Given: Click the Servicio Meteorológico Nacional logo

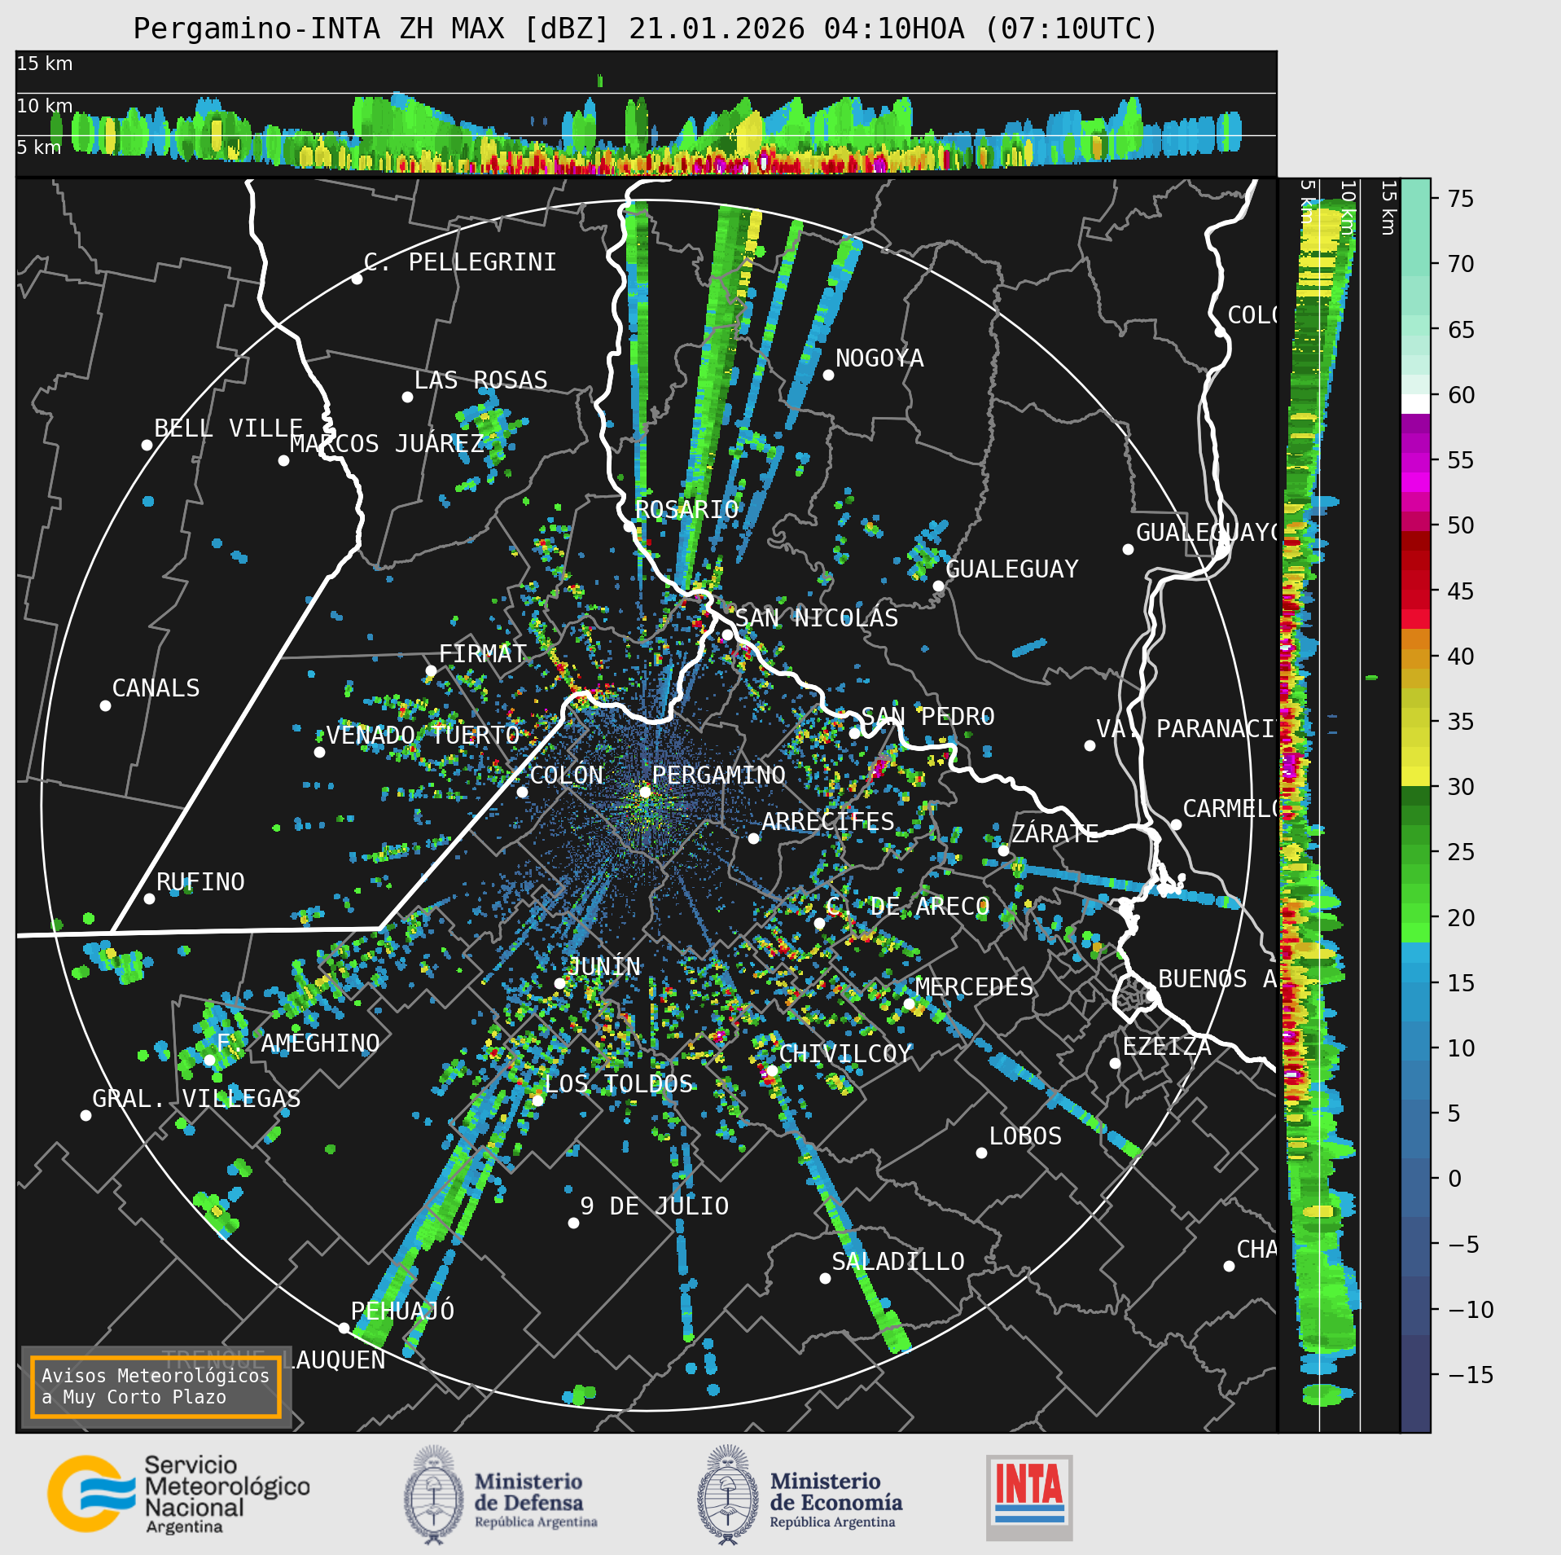Looking at the screenshot, I should (178, 1494).
